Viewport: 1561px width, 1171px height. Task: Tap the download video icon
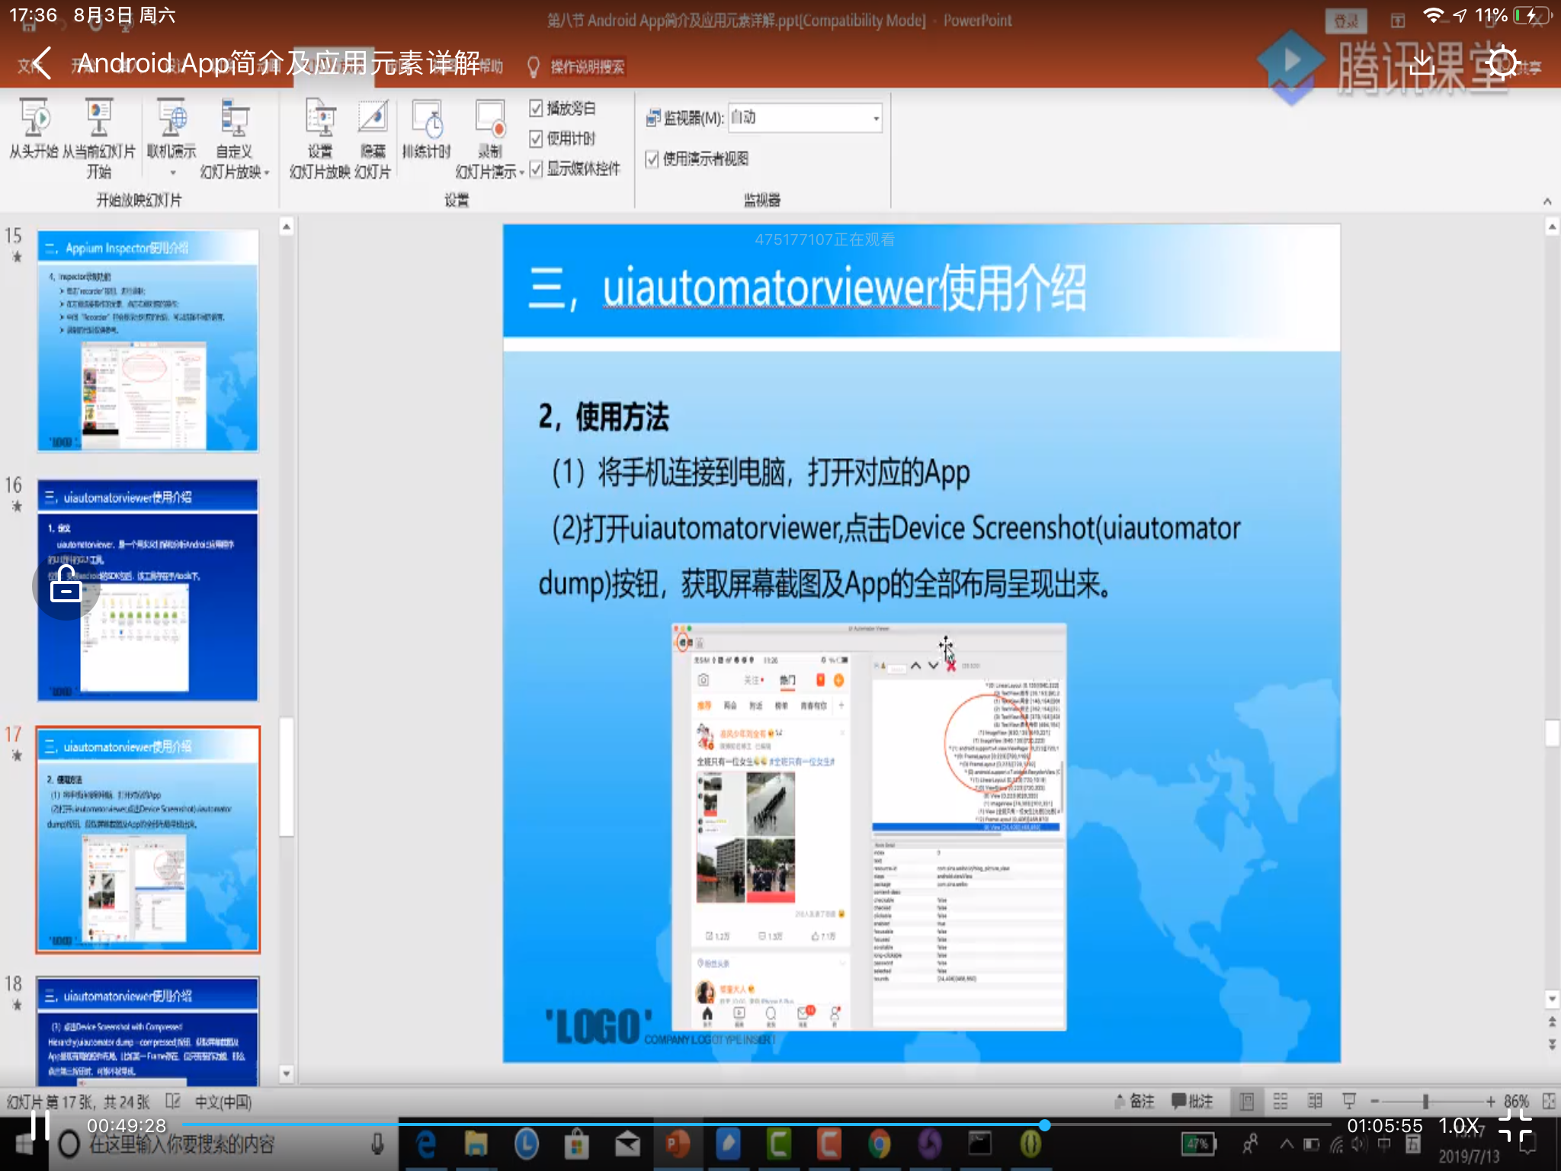coord(1422,63)
